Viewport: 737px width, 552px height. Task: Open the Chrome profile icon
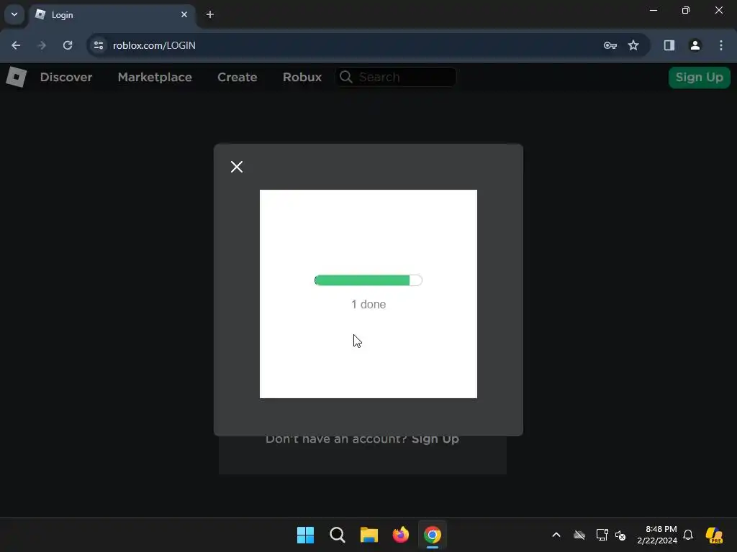(x=695, y=45)
